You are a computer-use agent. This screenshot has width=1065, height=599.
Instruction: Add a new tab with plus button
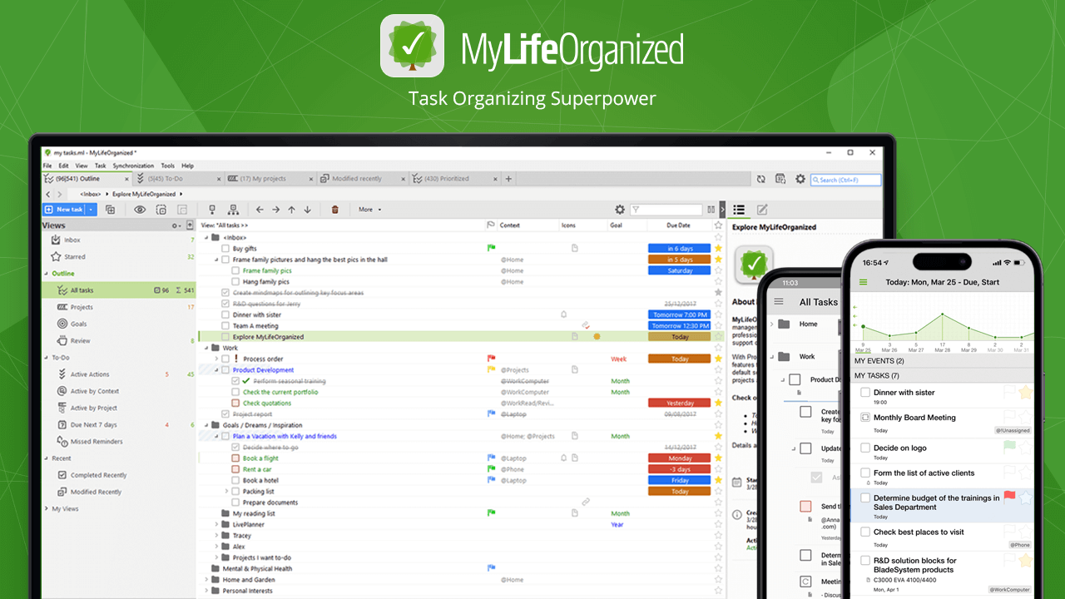coord(509,179)
